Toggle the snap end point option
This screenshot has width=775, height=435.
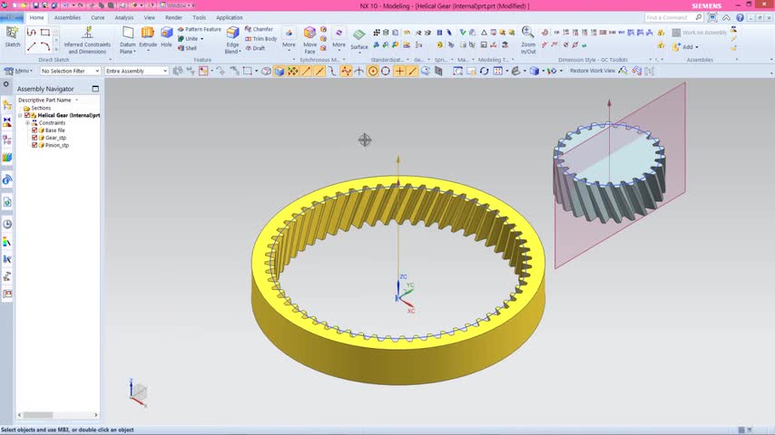pos(306,71)
